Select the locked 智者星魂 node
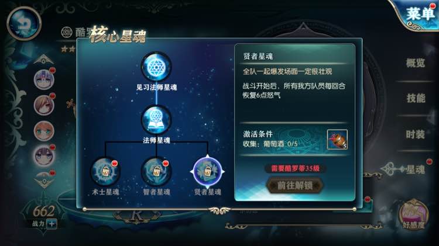This screenshot has height=246, width=439. [x=156, y=171]
